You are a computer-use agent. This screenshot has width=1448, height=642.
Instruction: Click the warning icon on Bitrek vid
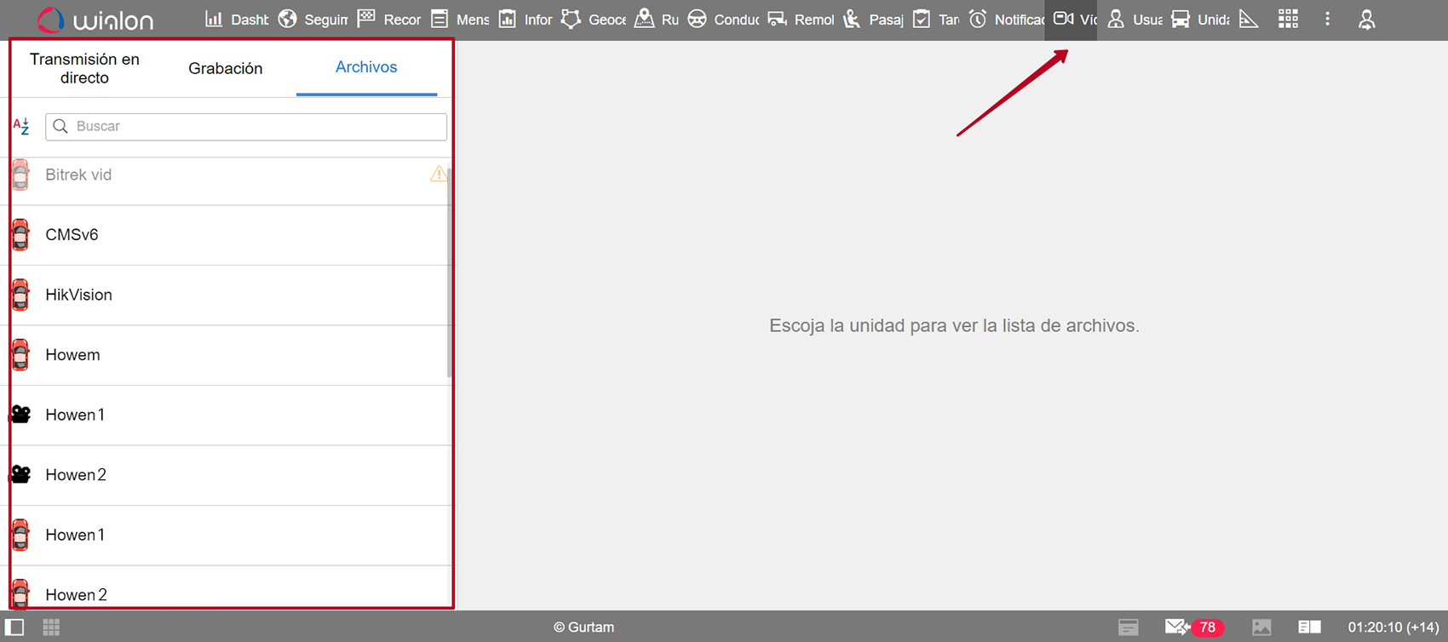(438, 175)
